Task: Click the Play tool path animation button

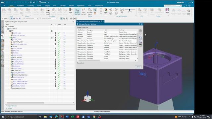Action: (x=122, y=11)
